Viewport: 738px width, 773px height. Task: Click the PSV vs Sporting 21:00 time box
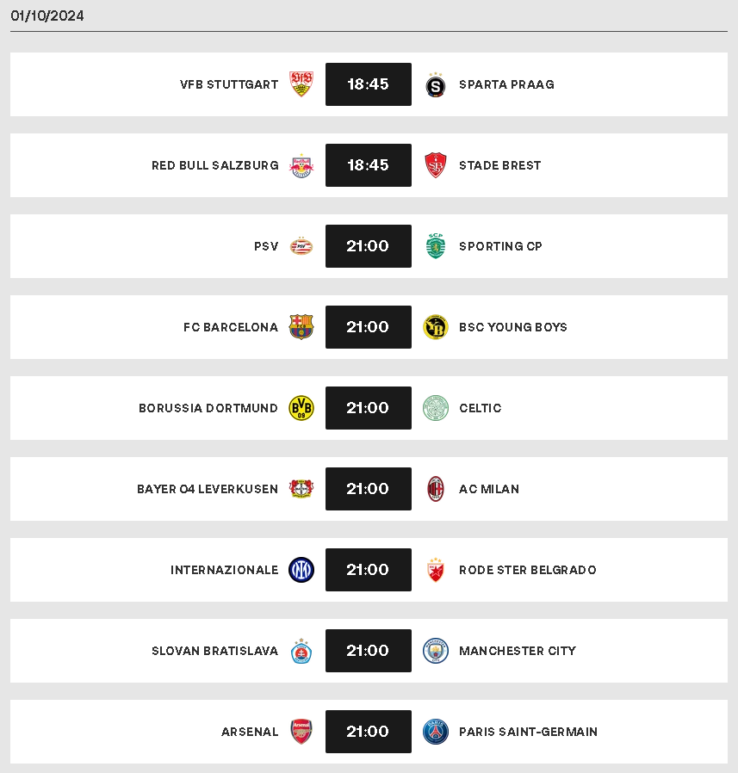[368, 246]
